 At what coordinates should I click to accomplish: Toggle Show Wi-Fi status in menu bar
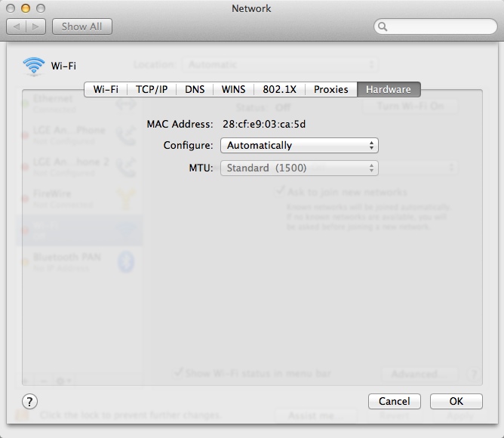178,372
